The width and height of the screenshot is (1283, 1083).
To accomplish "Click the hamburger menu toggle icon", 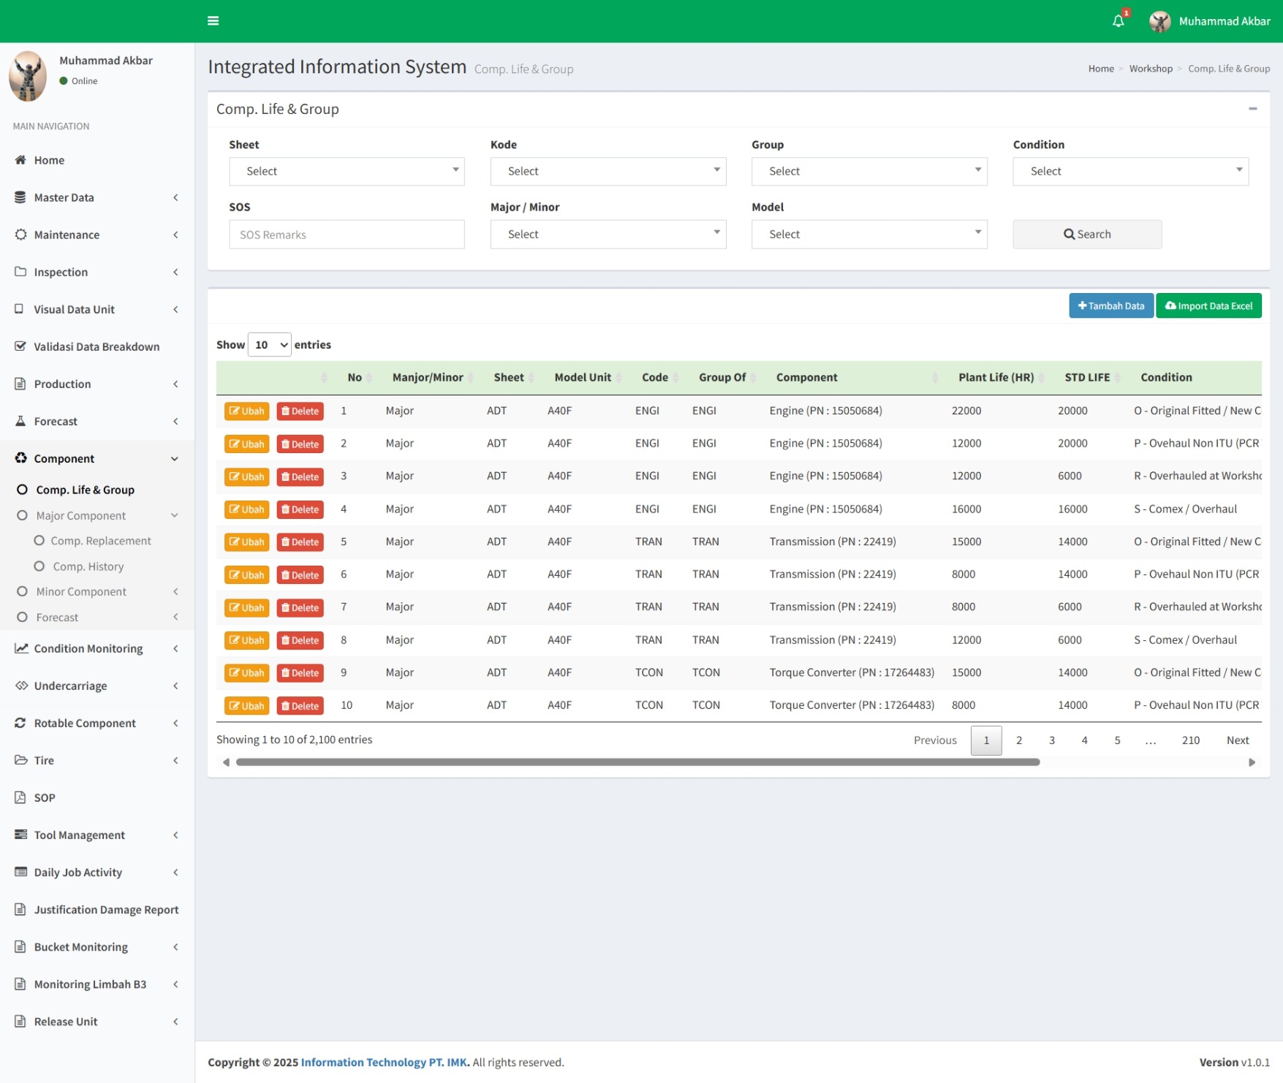I will (x=213, y=20).
